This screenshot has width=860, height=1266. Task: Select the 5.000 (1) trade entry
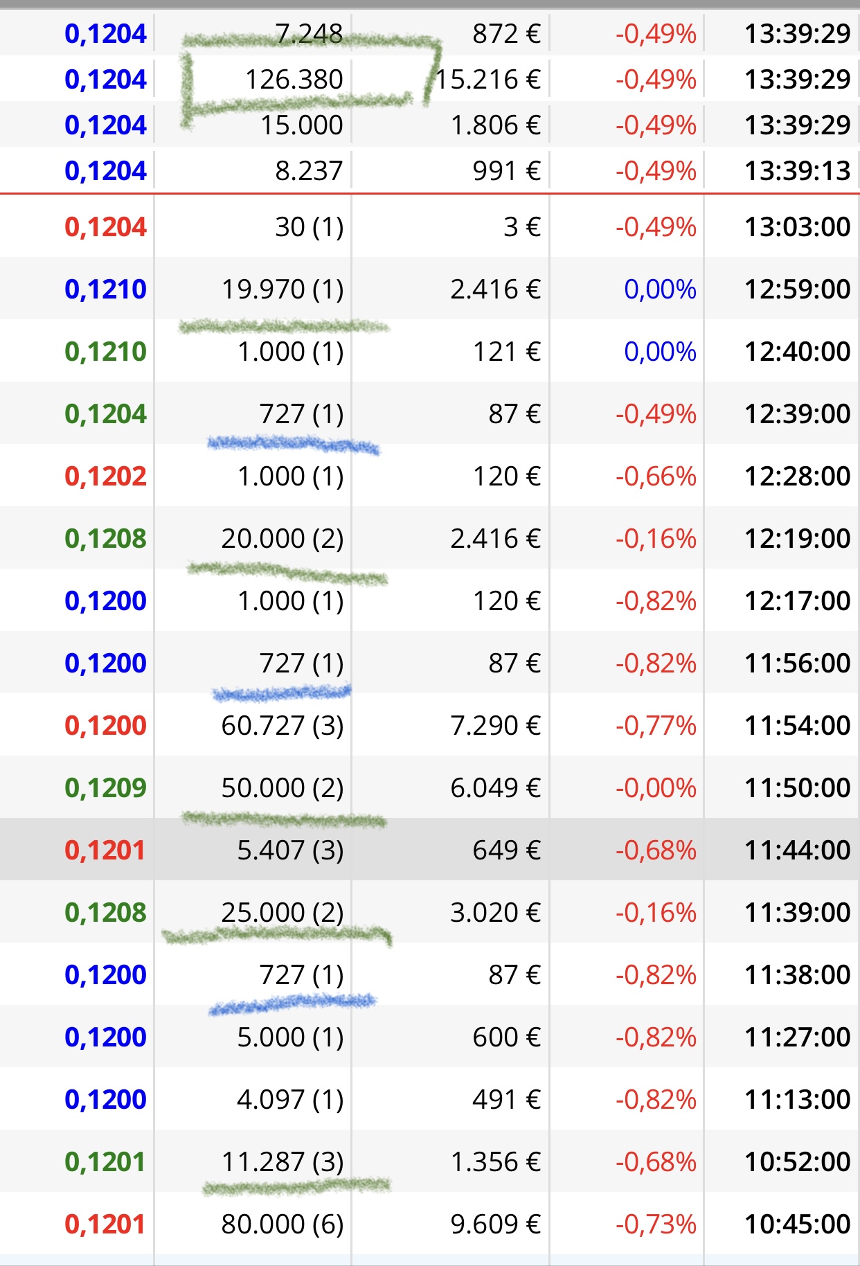(430, 1037)
